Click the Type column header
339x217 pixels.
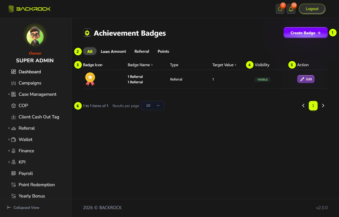pyautogui.click(x=174, y=65)
